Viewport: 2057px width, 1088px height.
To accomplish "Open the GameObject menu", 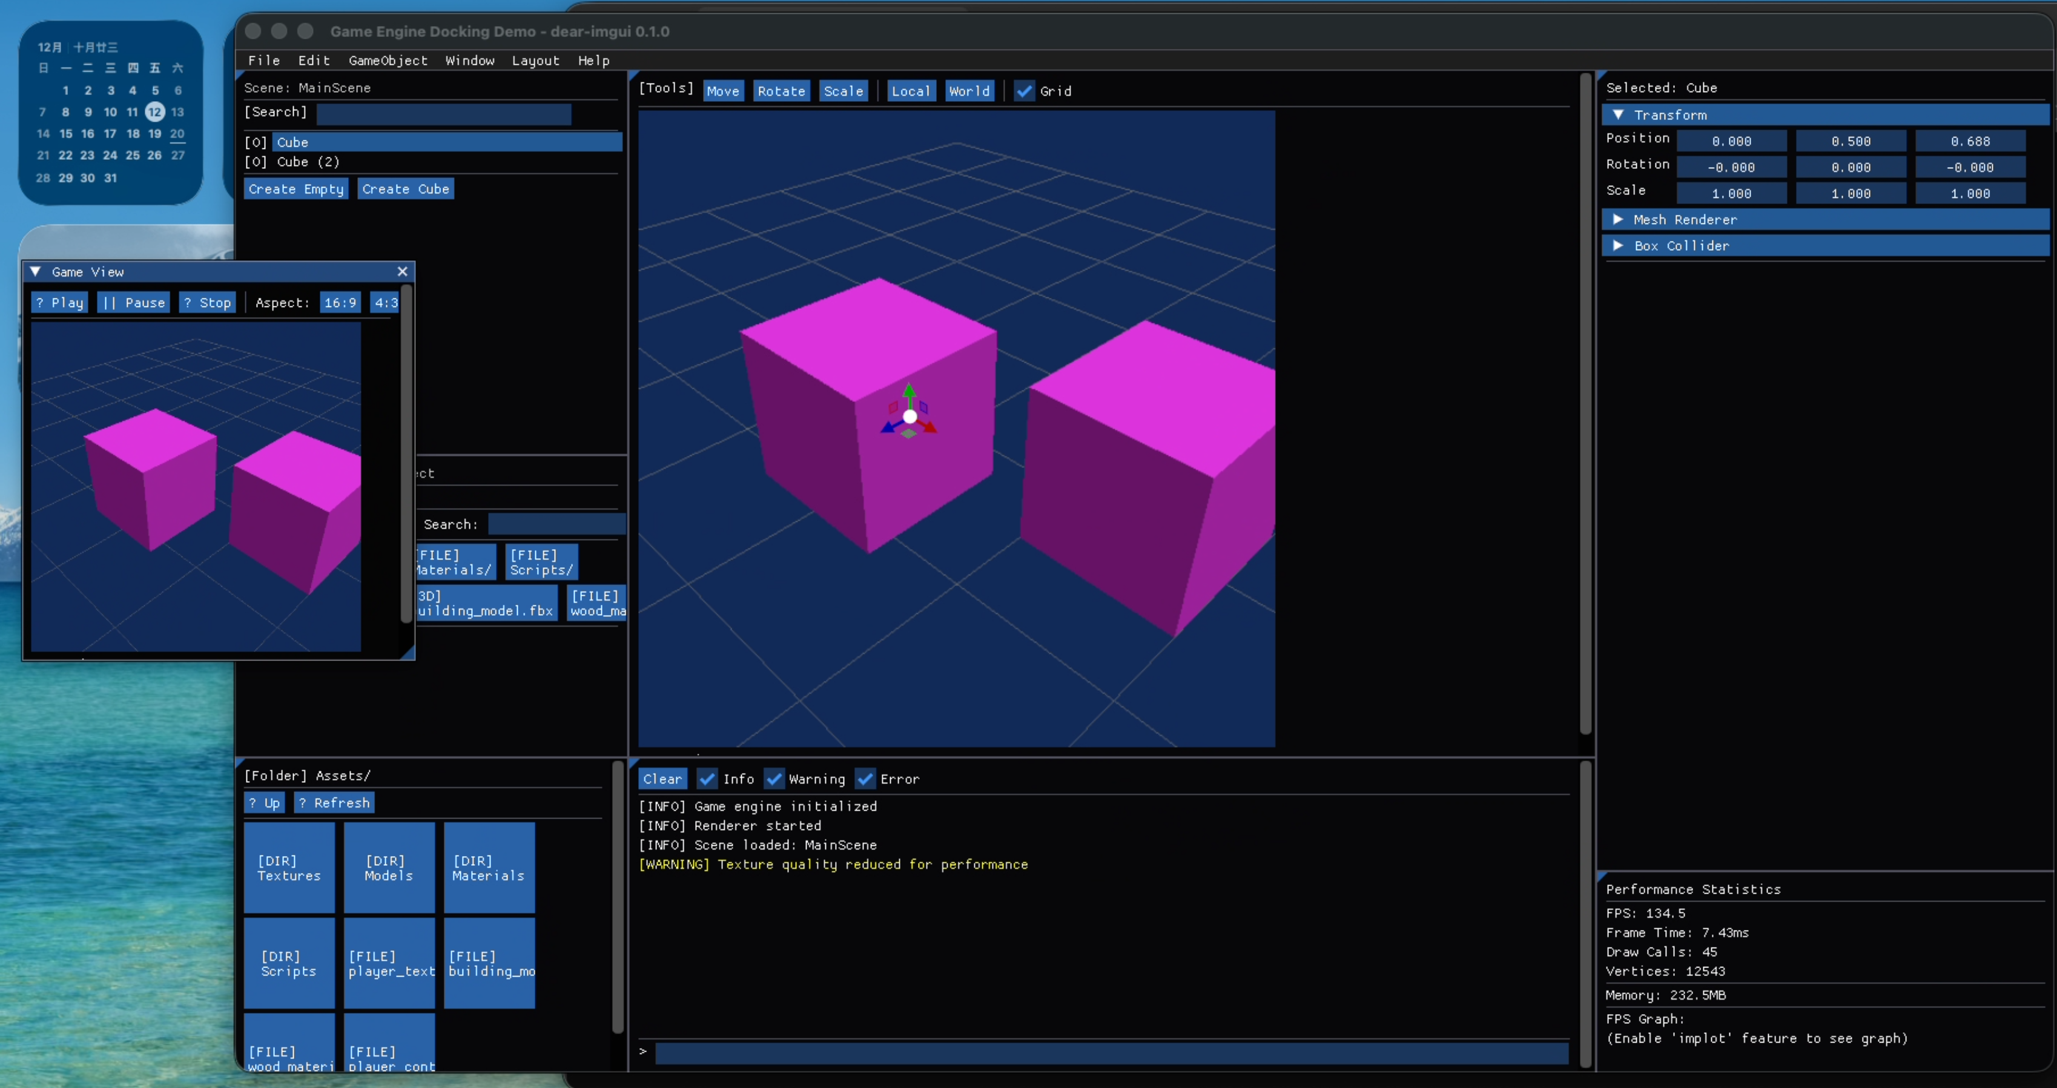I will tap(388, 61).
